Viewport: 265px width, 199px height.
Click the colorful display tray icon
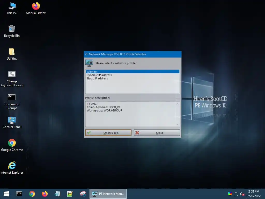coord(230,194)
